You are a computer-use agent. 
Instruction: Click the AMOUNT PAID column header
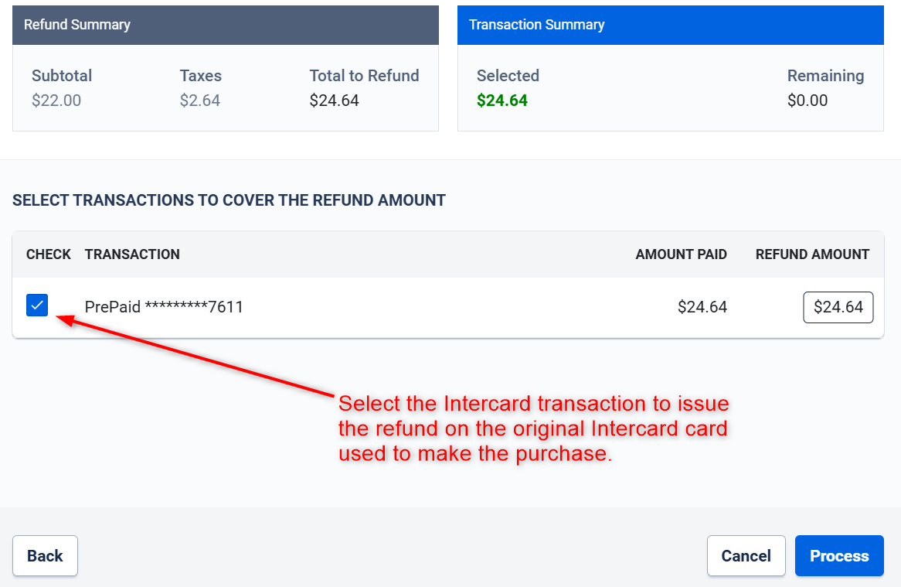tap(681, 254)
